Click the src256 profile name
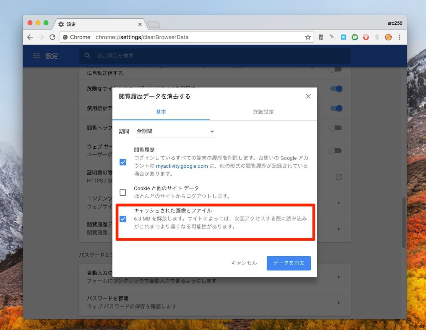 [394, 23]
